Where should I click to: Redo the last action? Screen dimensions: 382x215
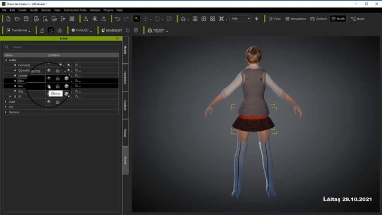coord(126,19)
